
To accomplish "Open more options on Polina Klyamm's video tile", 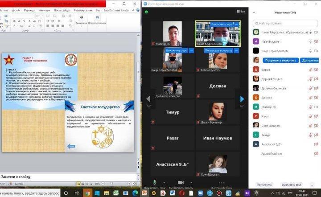I will (x=236, y=50).
